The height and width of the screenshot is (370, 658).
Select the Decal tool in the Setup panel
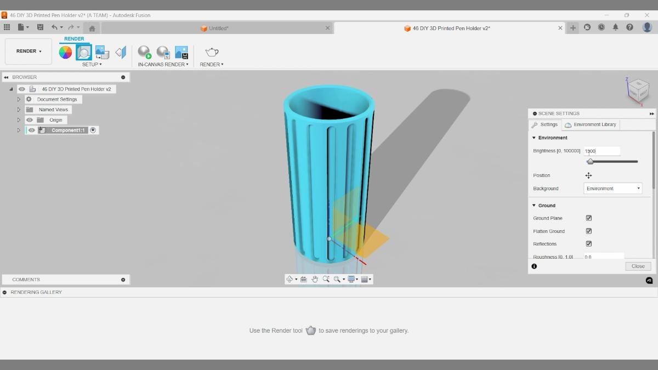tap(120, 52)
